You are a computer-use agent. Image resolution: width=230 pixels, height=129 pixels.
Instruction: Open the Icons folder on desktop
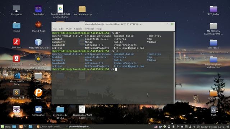pyautogui.click(x=38, y=76)
